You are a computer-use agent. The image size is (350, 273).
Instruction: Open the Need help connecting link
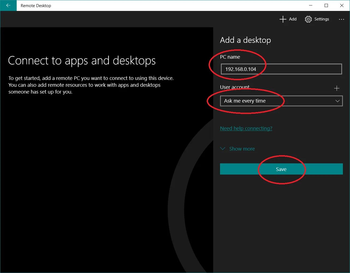click(246, 128)
